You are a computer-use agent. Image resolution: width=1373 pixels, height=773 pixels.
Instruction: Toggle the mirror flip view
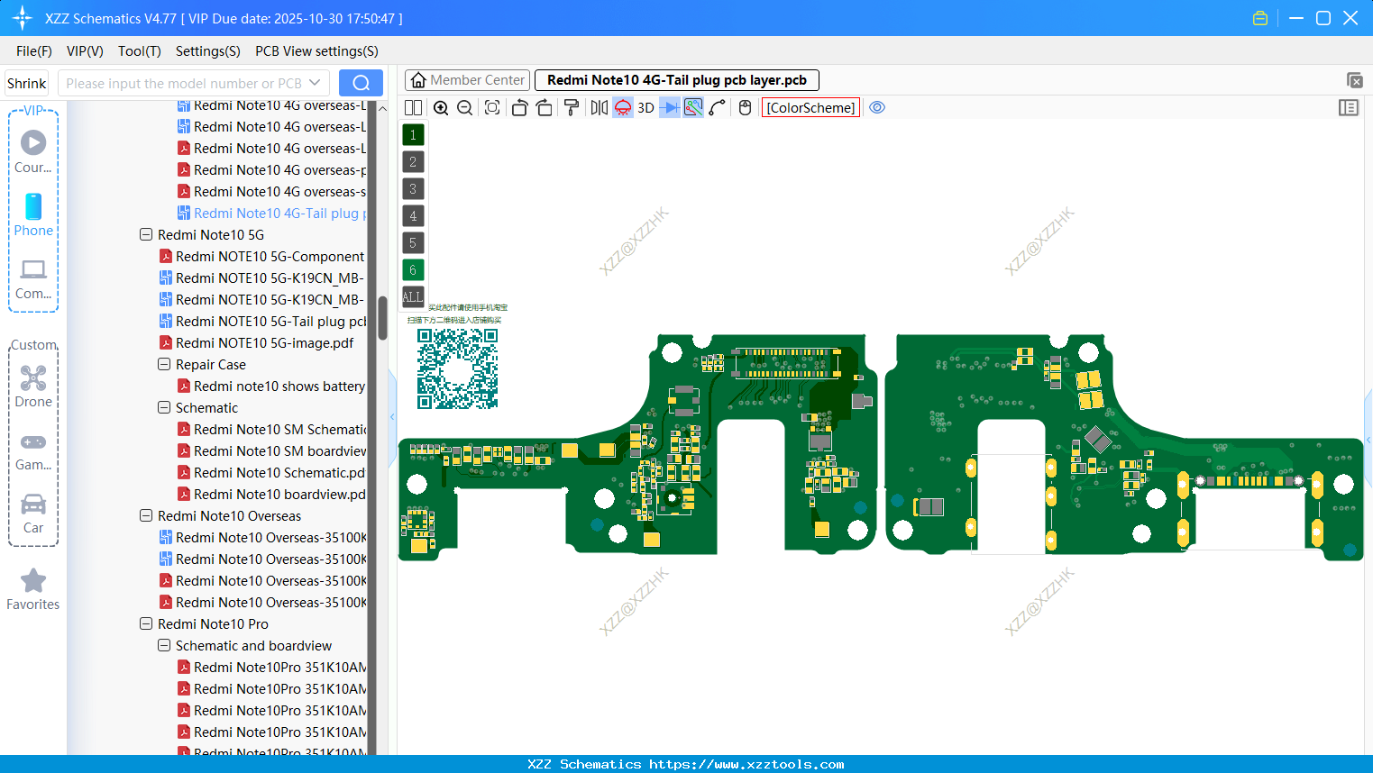point(599,107)
